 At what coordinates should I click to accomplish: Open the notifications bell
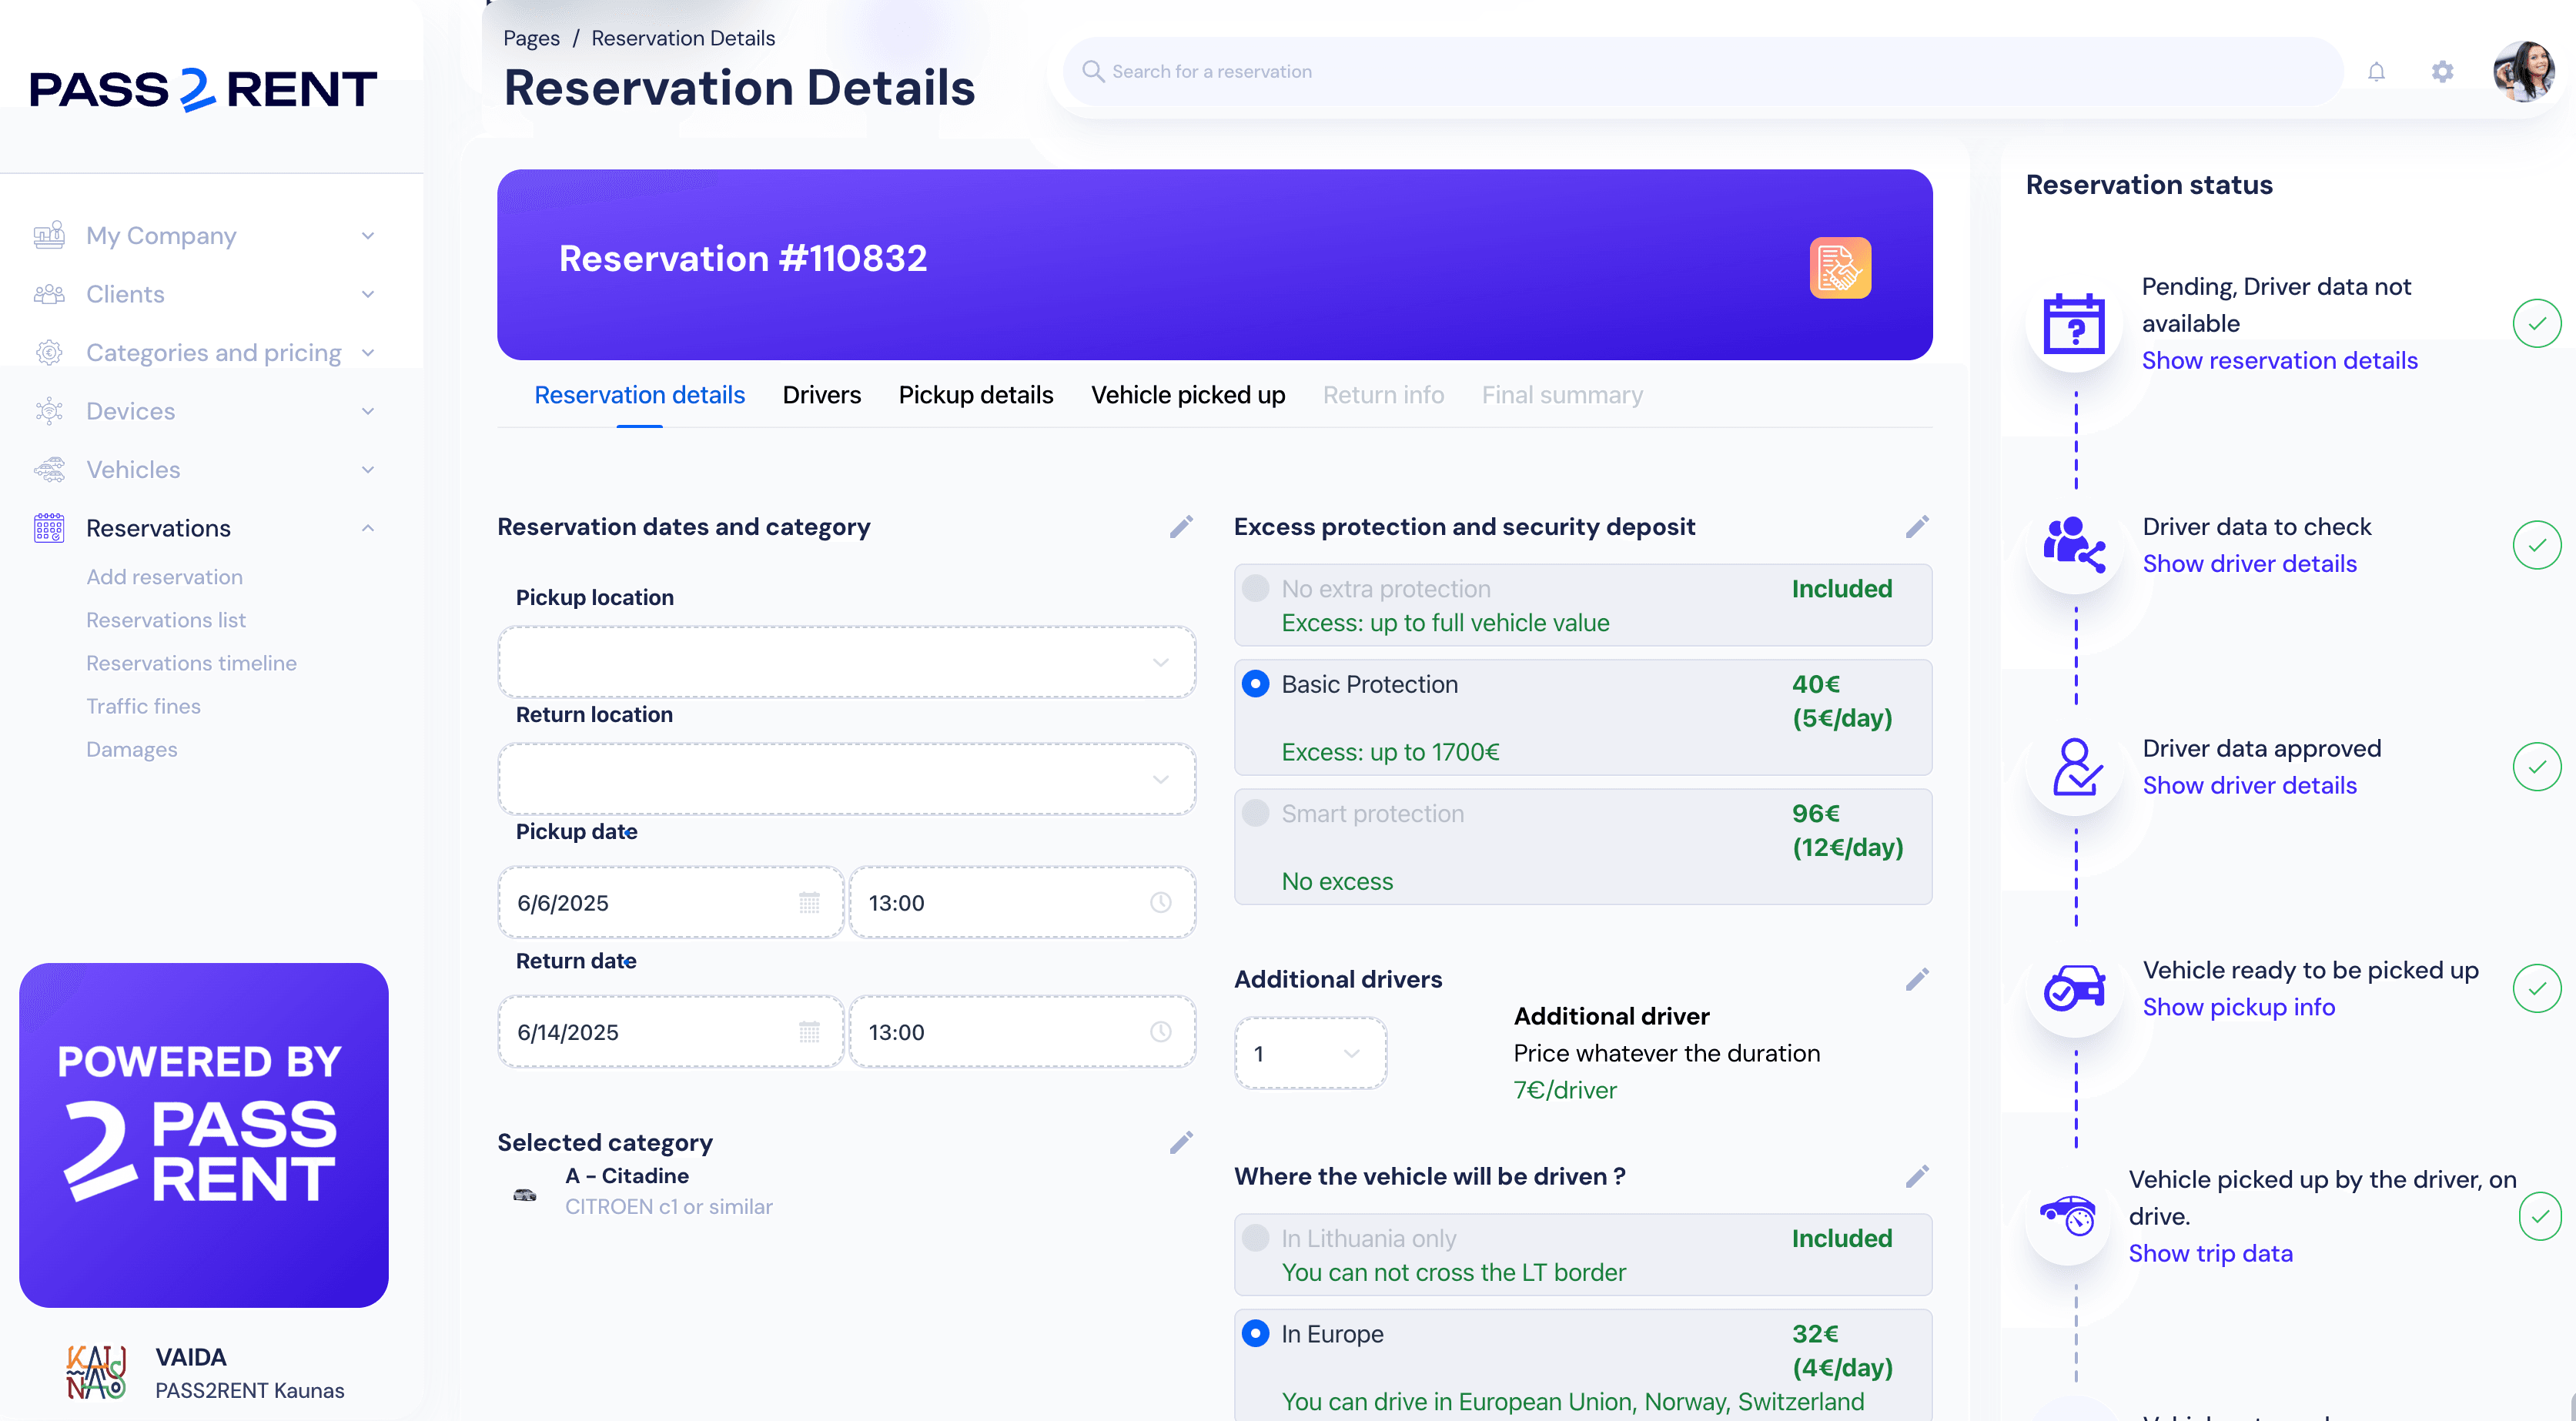click(x=2378, y=71)
